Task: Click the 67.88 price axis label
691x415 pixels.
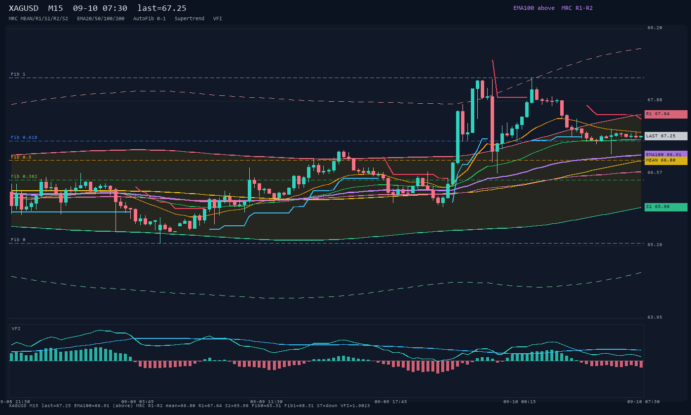Action: (x=655, y=100)
